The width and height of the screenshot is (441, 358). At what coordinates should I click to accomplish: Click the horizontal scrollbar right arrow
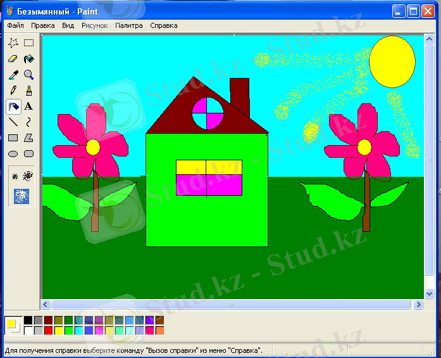[418, 305]
